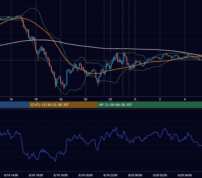Click the '8/20 02:00' label on indicator axis

(x=160, y=175)
